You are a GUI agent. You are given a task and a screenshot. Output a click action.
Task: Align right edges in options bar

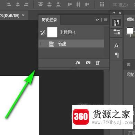(x=26, y=4)
